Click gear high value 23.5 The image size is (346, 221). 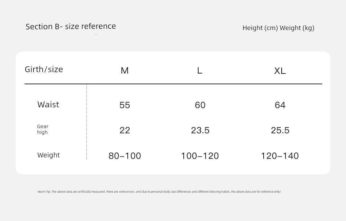(200, 130)
